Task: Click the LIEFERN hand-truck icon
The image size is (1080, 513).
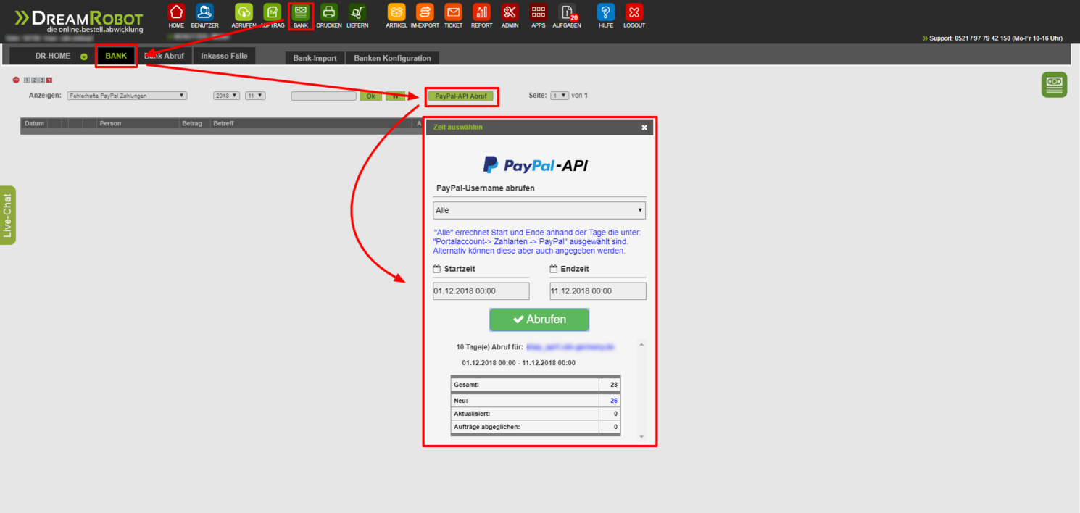Action: click(357, 12)
